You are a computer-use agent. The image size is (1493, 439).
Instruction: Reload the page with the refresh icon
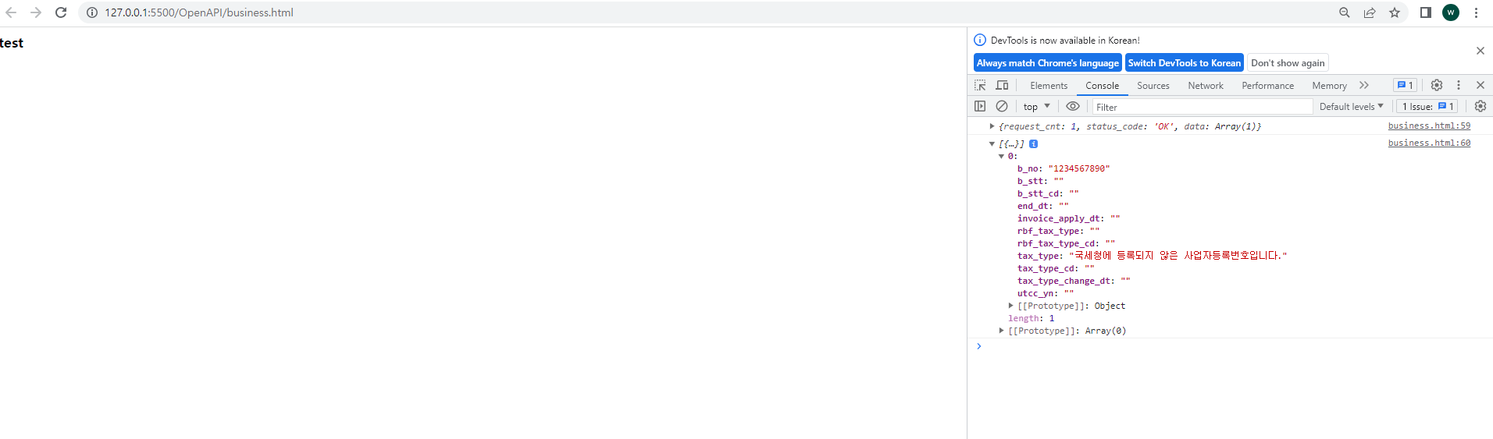pyautogui.click(x=61, y=12)
